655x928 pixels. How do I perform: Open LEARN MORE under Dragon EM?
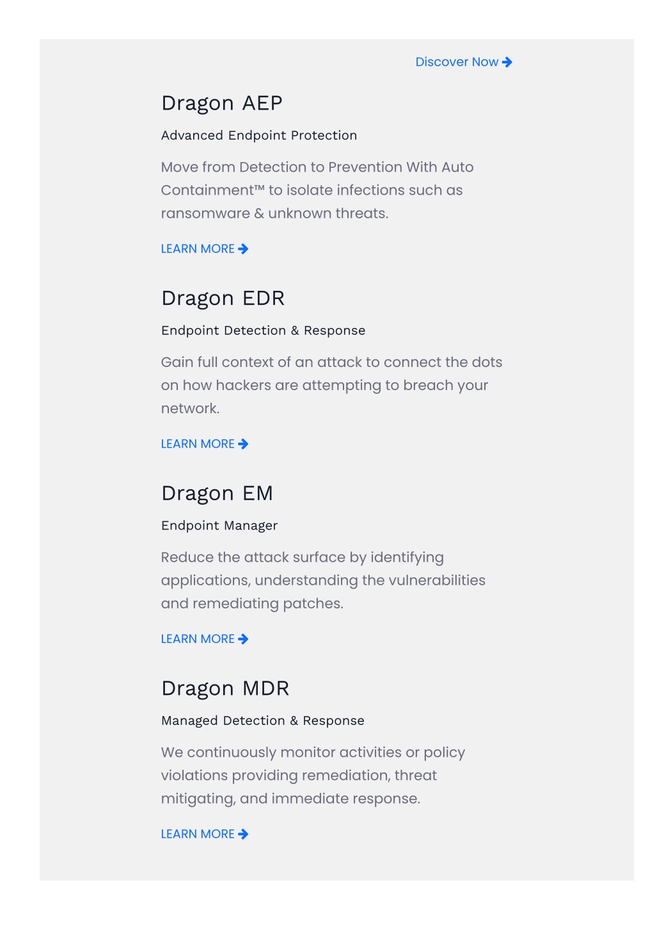coord(205,639)
